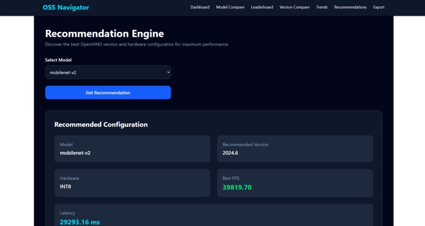Open the Export page
The height and width of the screenshot is (226, 425).
[379, 7]
